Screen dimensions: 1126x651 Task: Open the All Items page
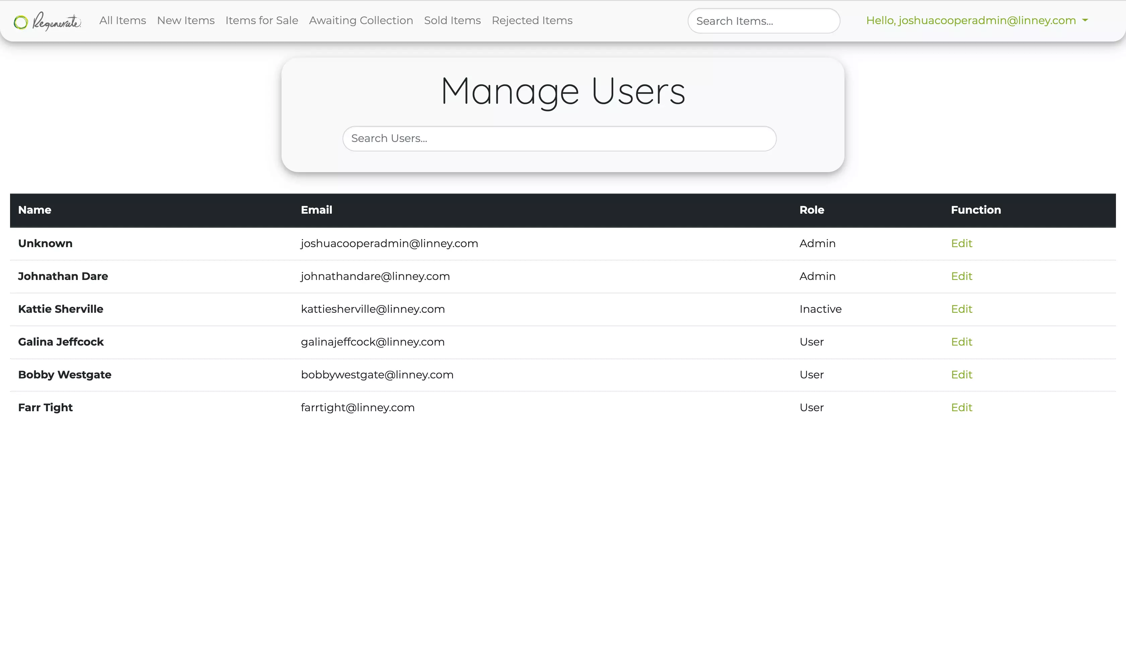click(122, 20)
